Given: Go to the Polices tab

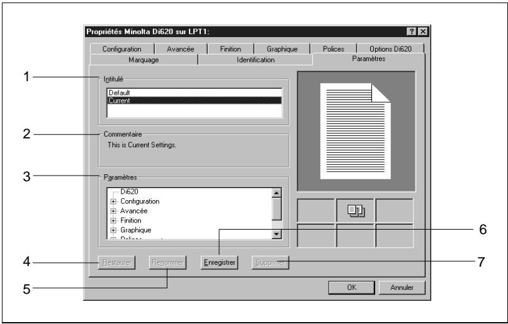Looking at the screenshot, I should pyautogui.click(x=334, y=49).
